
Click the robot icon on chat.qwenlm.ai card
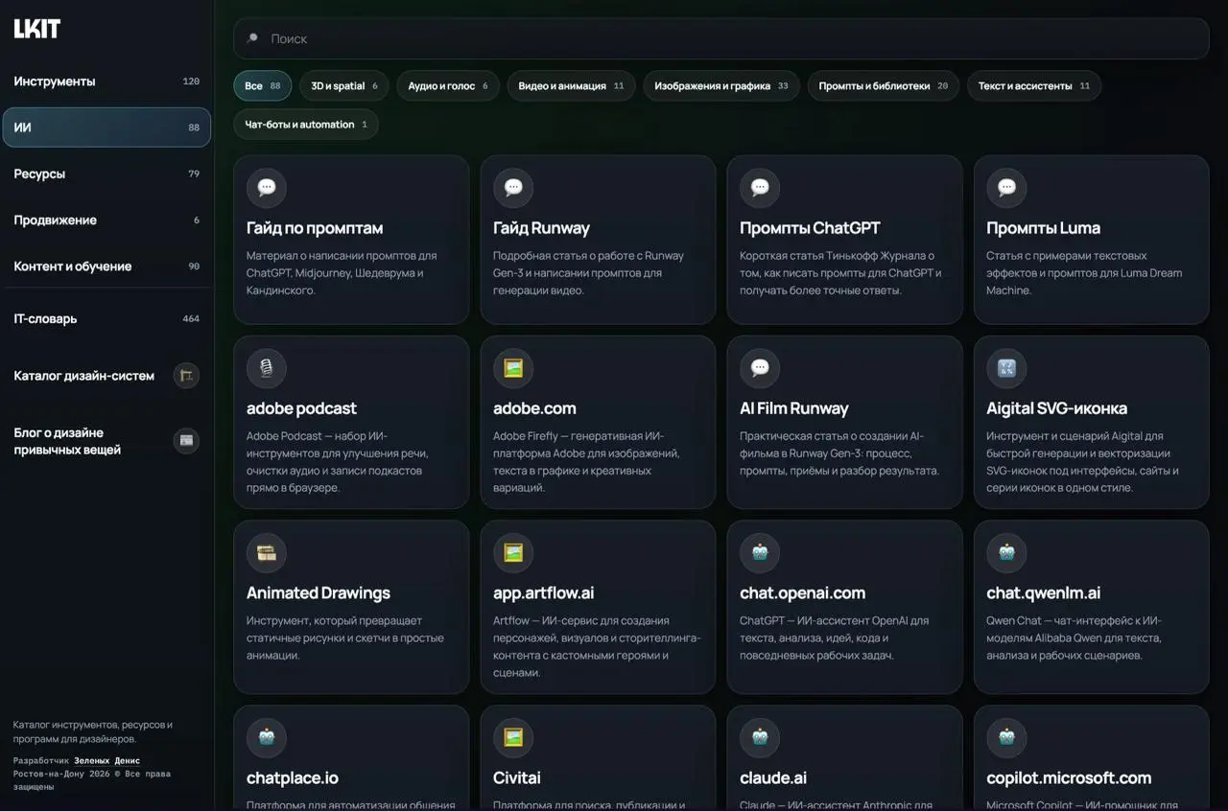1006,553
